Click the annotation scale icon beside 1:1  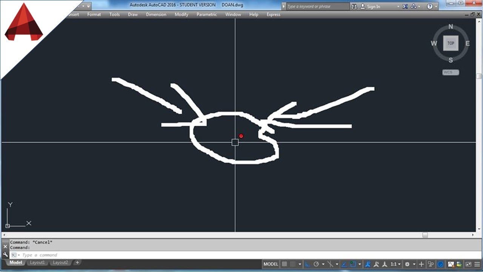(384, 264)
